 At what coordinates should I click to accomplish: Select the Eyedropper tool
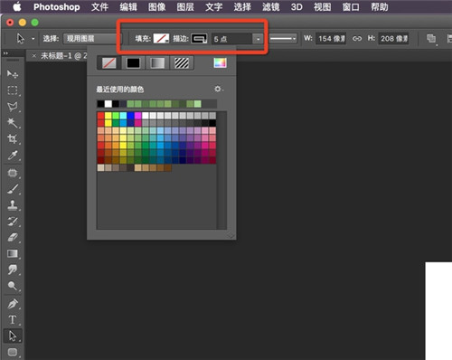pos(13,156)
